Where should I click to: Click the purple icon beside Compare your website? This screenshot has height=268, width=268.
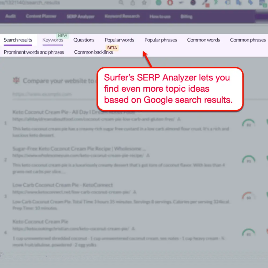coord(16,80)
